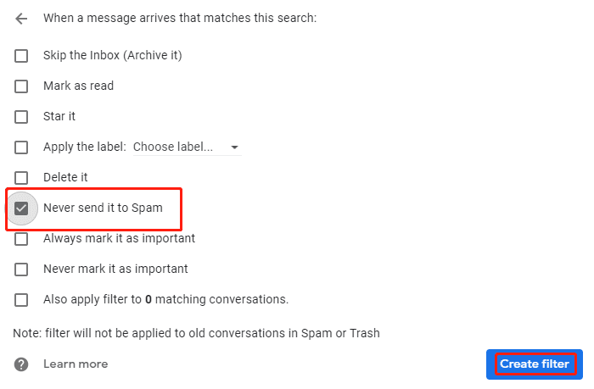This screenshot has height=389, width=594.
Task: Open the Choose label dropdown
Action: (x=188, y=147)
